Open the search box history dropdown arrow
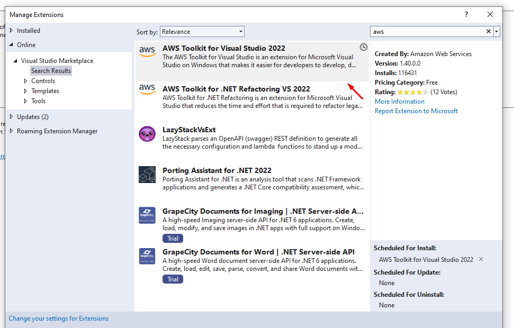Screen dimensions: 514x328 tap(497, 31)
